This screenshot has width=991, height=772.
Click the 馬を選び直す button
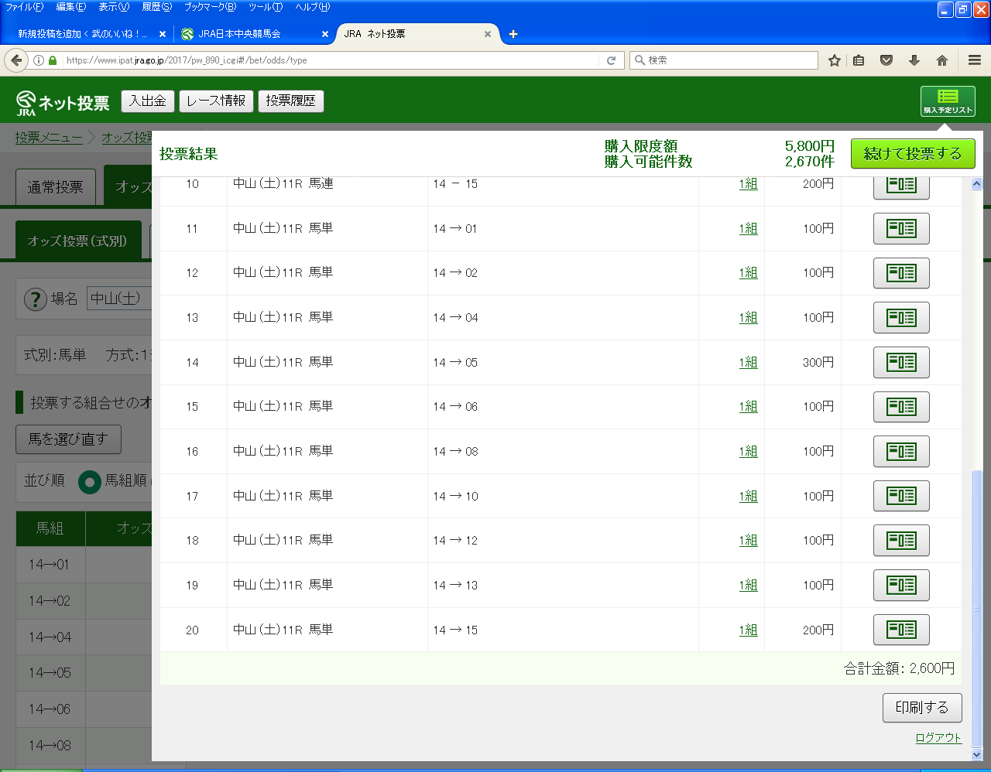pyautogui.click(x=68, y=439)
